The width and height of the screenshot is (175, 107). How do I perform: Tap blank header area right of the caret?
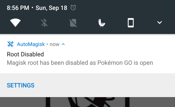coord(118,44)
